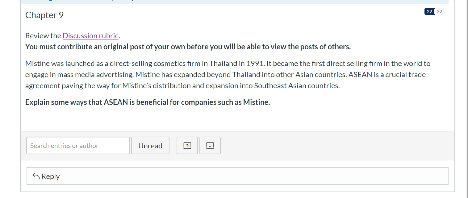Click empty gray area of the discussion toolbar
This screenshot has width=468, height=198.
pyautogui.click(x=336, y=146)
